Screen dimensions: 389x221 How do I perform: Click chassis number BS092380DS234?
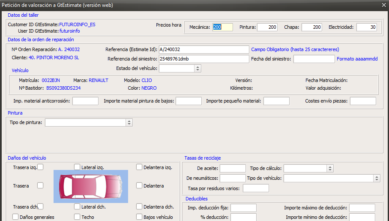pyautogui.click(x=63, y=88)
